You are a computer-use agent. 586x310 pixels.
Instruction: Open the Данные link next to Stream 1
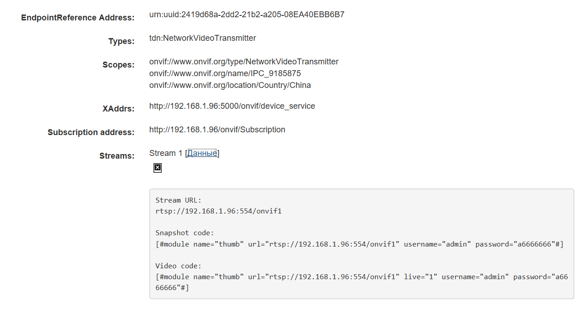[x=202, y=153]
